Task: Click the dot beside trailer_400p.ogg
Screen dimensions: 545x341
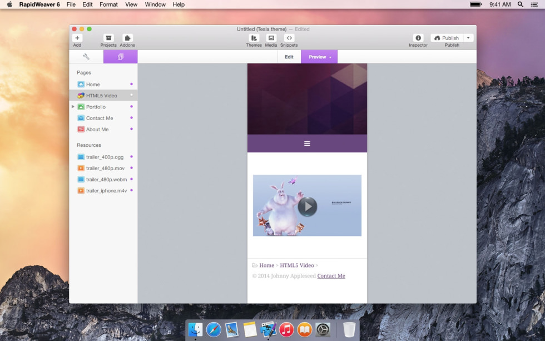Action: click(131, 157)
